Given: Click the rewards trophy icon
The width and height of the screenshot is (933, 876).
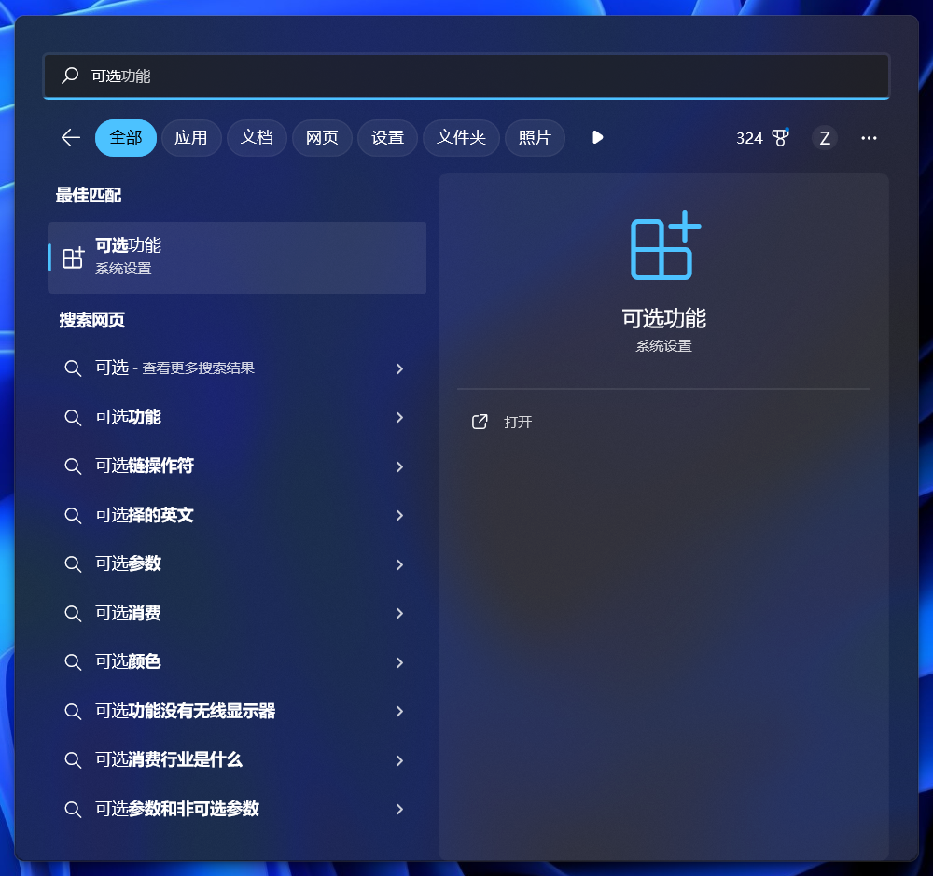Looking at the screenshot, I should (x=780, y=138).
